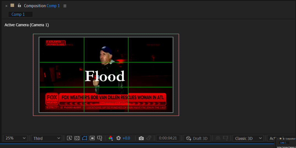296x148 pixels.
Task: Click the tan composition label color swatch
Action: coord(12,6)
